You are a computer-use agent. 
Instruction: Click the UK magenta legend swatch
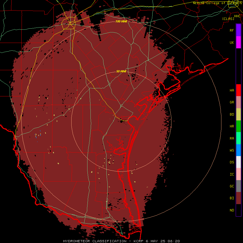pyautogui.click(x=238, y=42)
